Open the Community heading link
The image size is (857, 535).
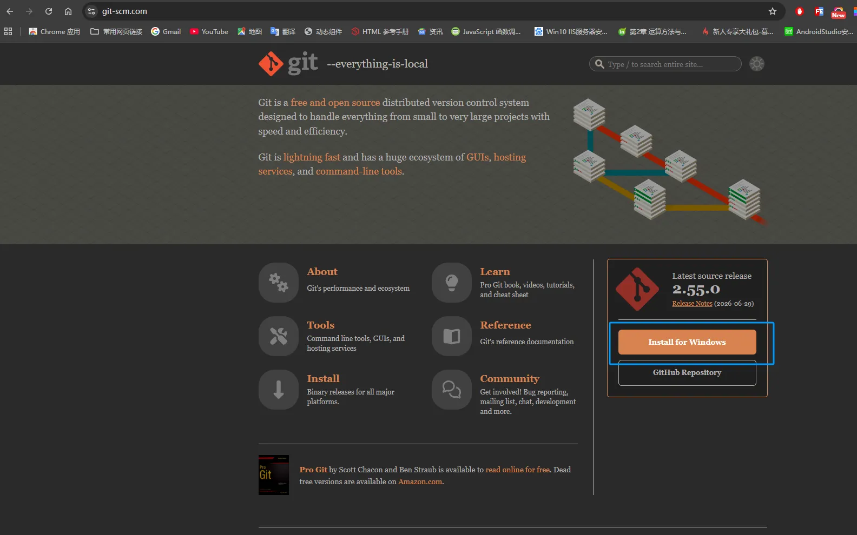[510, 379]
